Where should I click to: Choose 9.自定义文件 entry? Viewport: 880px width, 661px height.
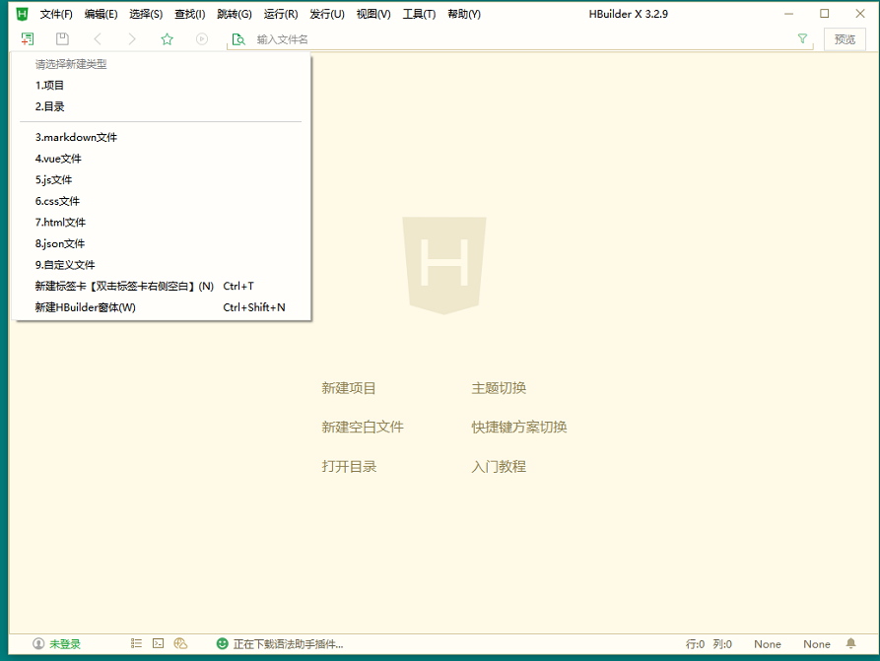point(161,265)
